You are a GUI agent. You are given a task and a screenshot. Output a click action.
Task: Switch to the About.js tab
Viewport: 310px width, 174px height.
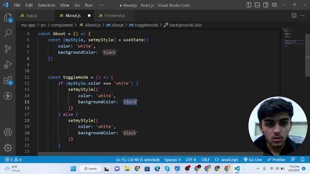(x=75, y=15)
